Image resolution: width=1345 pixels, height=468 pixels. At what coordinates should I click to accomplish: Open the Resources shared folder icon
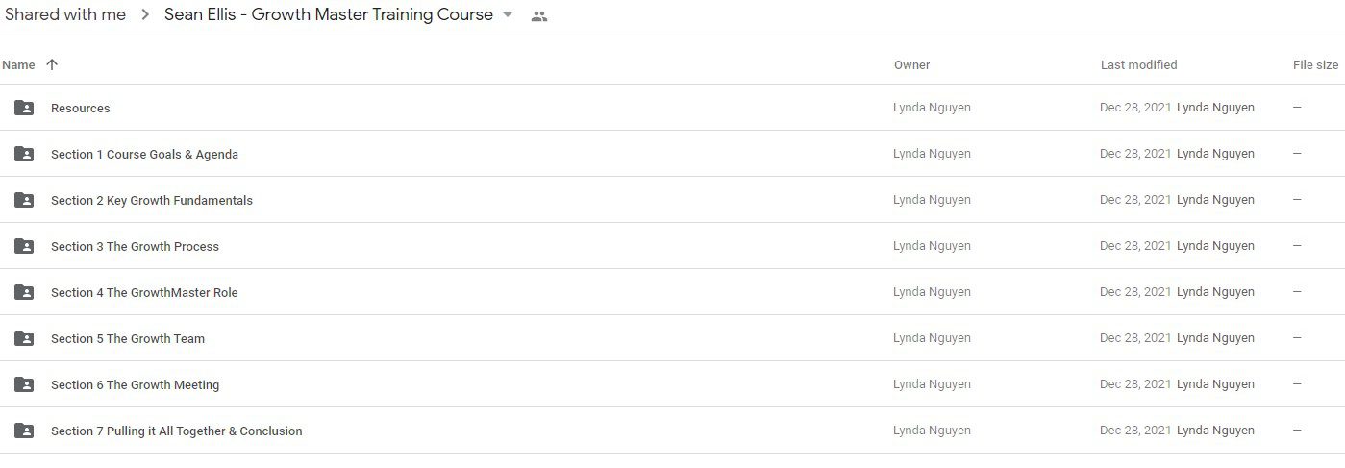(24, 108)
